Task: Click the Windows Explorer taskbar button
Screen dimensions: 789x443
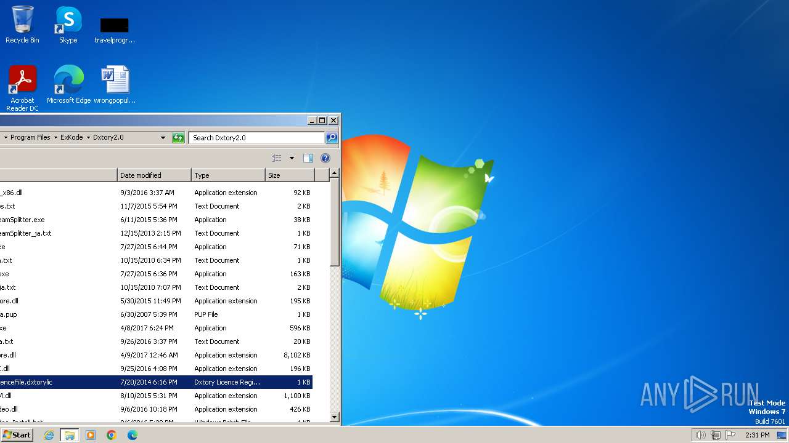Action: click(70, 435)
